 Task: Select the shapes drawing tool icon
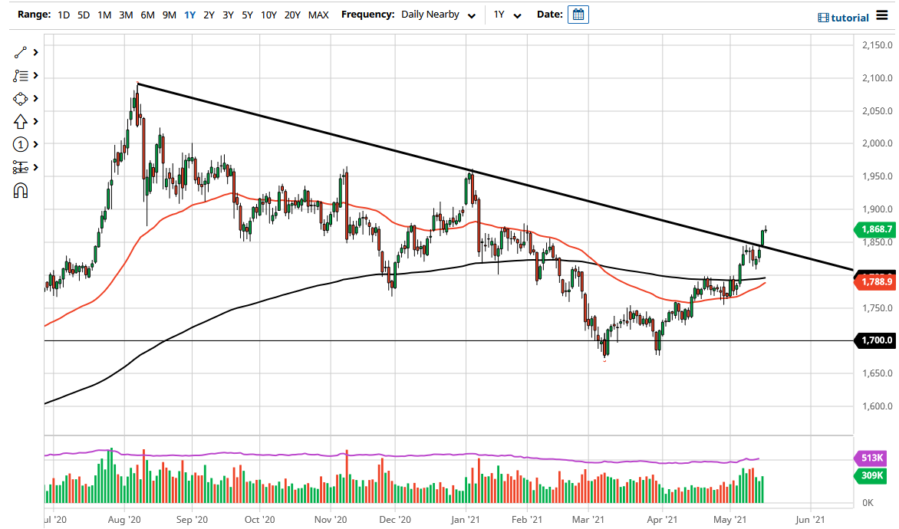click(20, 99)
